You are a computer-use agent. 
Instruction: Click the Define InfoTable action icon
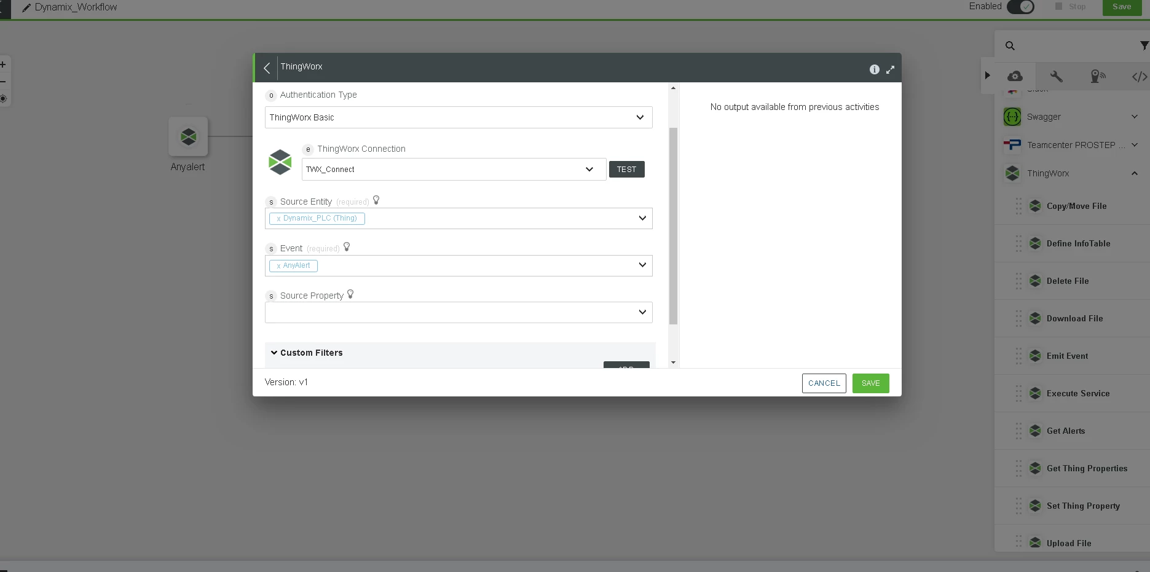click(1035, 243)
